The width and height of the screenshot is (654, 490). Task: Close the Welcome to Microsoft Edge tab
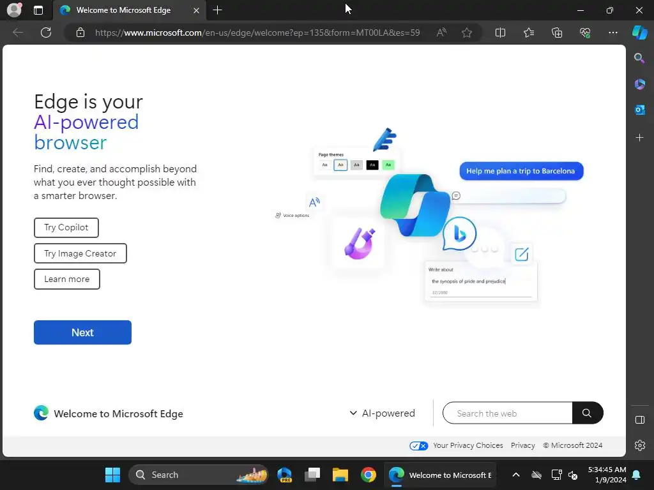(x=196, y=10)
